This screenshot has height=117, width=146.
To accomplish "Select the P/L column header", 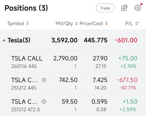I will tap(129, 23).
